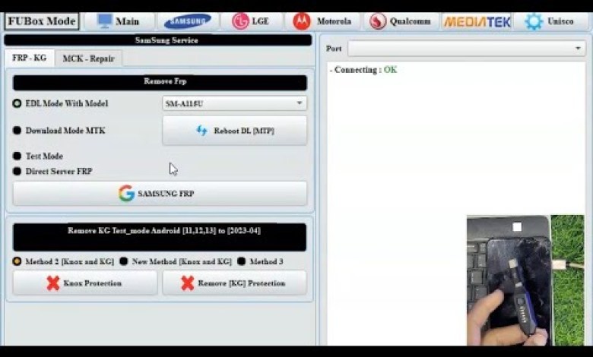
Task: Click Remove [KG] Protection button
Action: pos(234,283)
